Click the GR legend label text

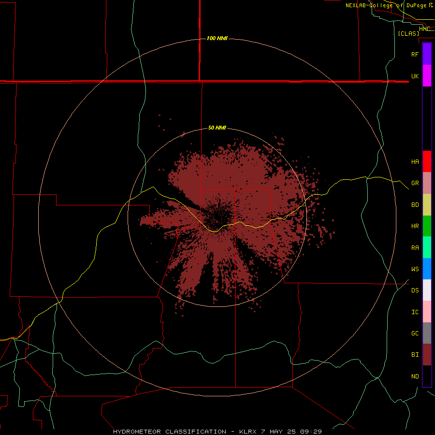point(415,183)
